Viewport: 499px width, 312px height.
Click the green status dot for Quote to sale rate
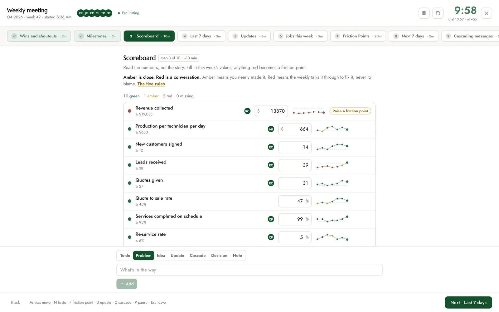tap(129, 201)
